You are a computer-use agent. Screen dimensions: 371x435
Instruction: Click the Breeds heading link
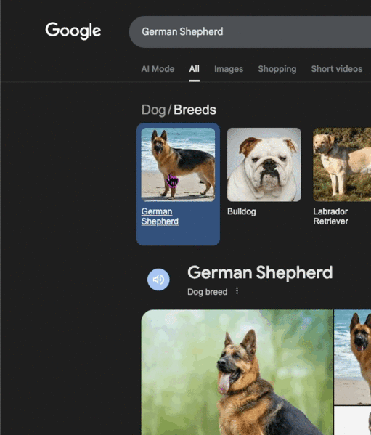click(195, 110)
